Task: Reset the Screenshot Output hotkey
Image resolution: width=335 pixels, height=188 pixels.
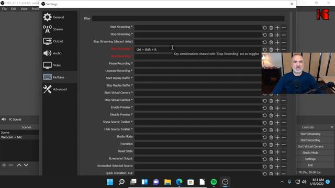Action: point(264,159)
